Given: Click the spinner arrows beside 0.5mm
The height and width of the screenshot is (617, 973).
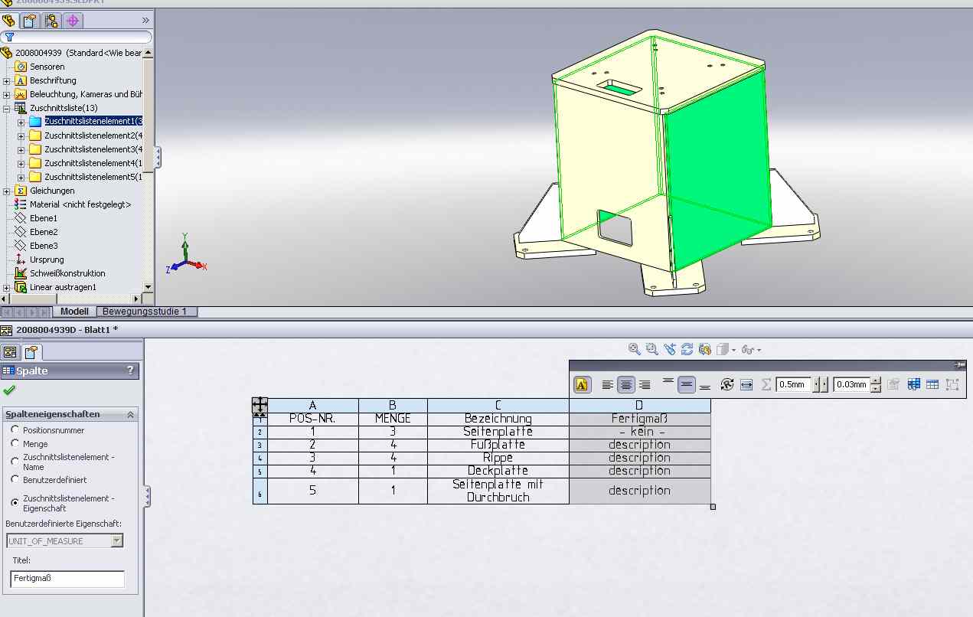Looking at the screenshot, I should tap(821, 385).
